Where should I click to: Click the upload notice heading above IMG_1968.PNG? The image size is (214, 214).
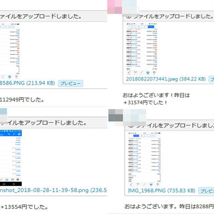[x=171, y=125]
